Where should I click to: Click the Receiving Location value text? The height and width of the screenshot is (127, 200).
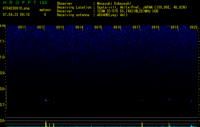(x=142, y=7)
